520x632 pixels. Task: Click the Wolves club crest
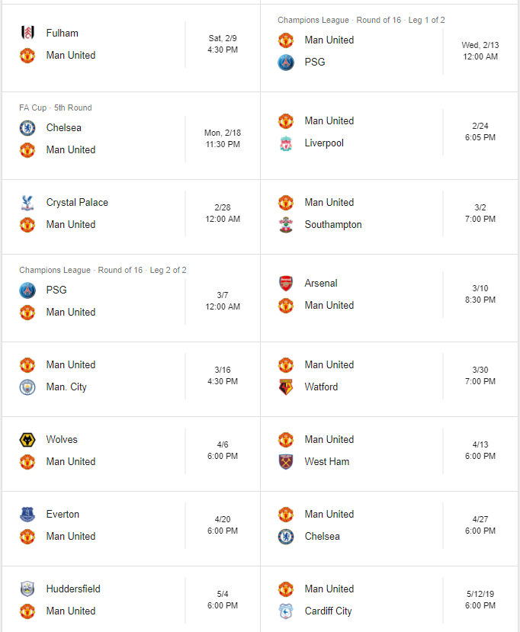tap(27, 439)
